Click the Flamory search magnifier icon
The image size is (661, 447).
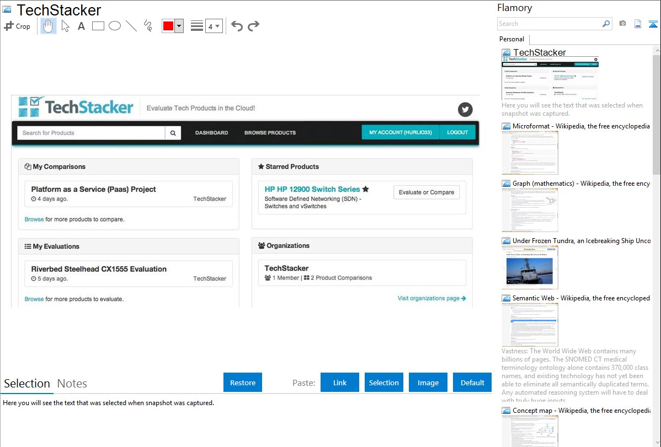(x=606, y=24)
